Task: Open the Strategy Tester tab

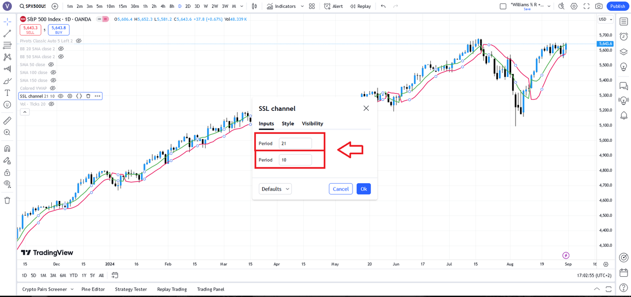Action: [131, 289]
